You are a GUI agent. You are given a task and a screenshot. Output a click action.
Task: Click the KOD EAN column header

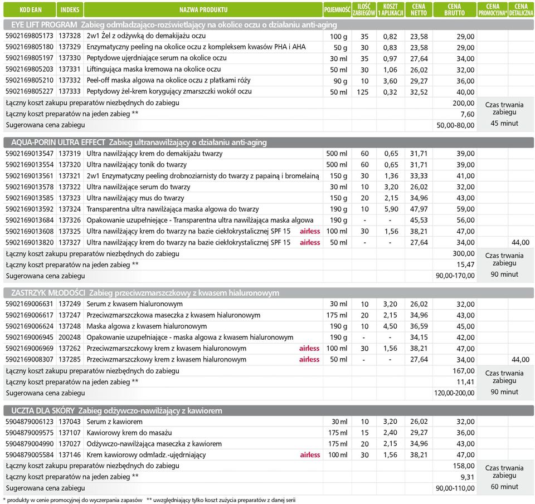pos(30,10)
